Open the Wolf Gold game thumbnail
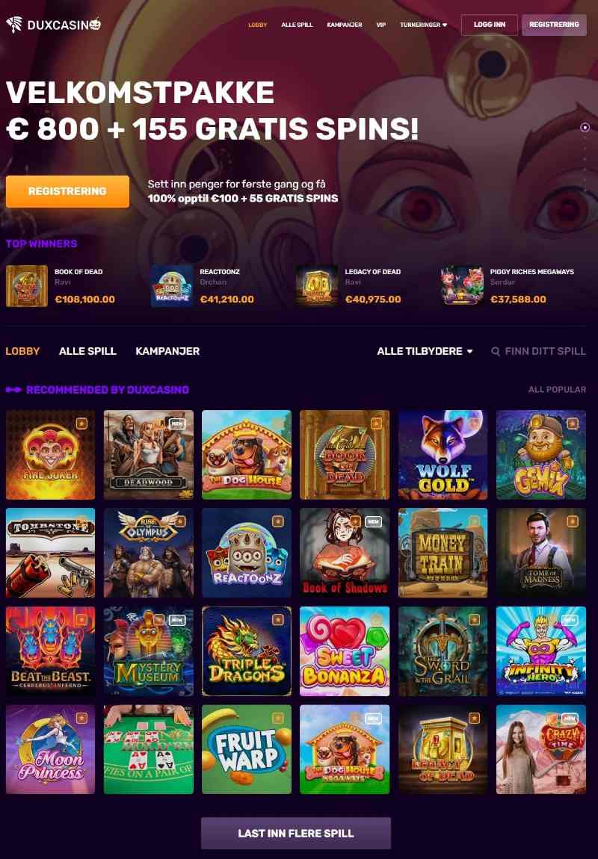The width and height of the screenshot is (598, 859). 443,455
